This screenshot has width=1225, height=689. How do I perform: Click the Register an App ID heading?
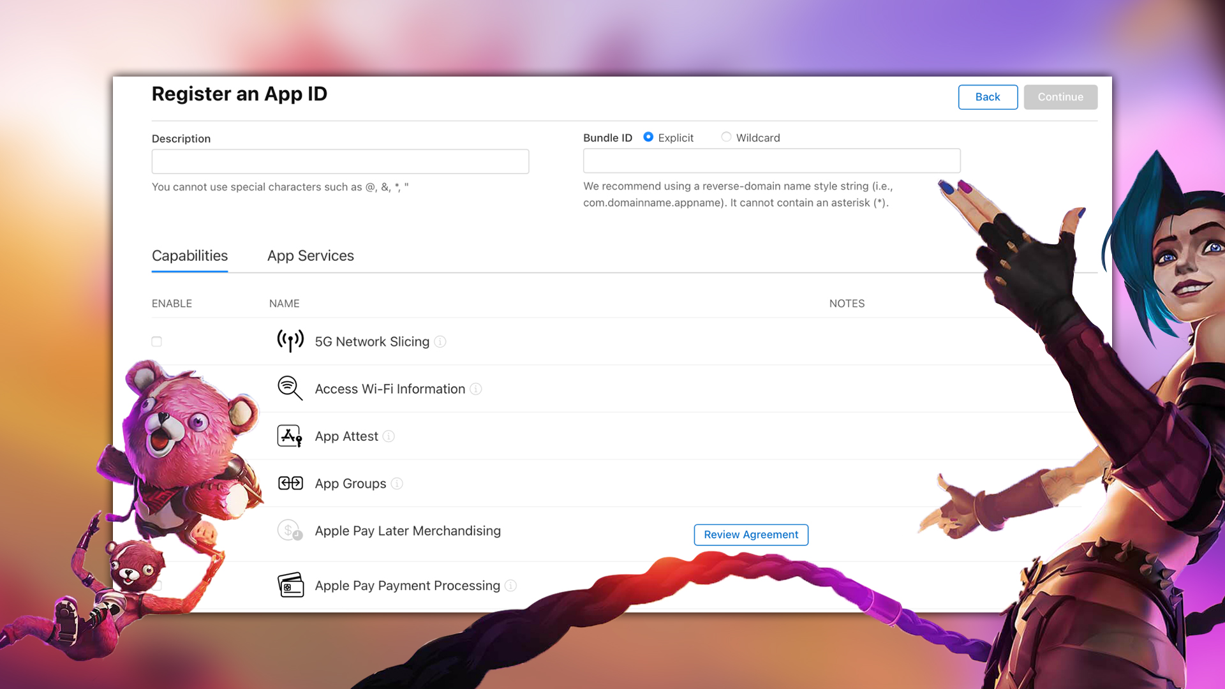point(239,94)
